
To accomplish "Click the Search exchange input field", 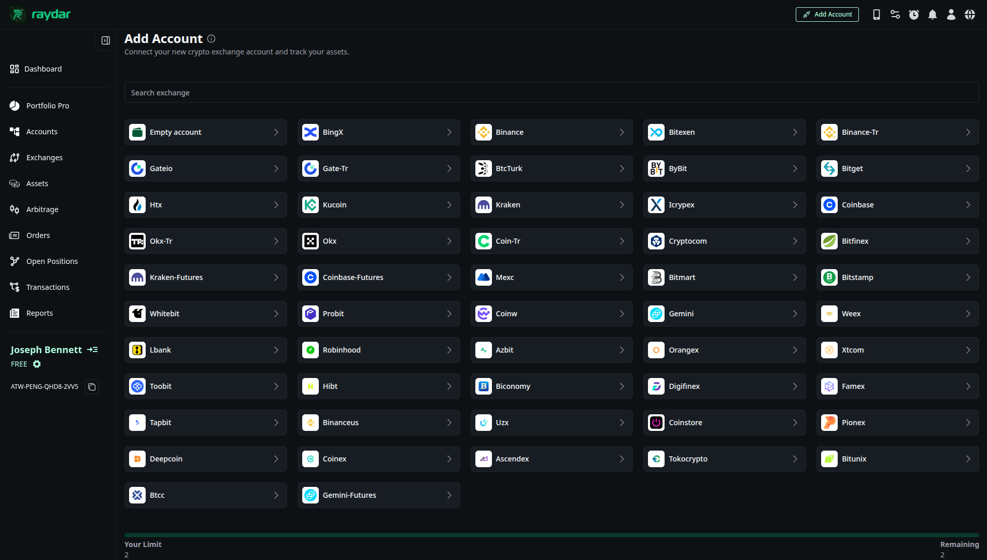I will [x=551, y=93].
